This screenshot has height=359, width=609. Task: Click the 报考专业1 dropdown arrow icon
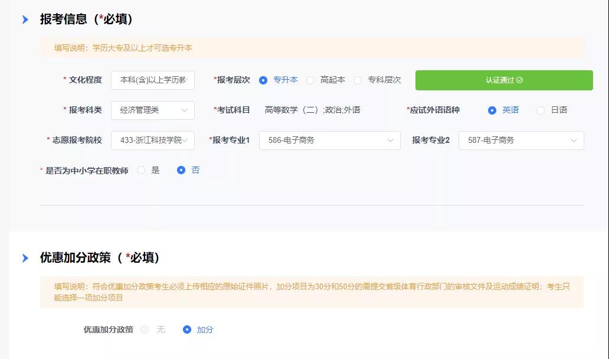click(x=390, y=141)
